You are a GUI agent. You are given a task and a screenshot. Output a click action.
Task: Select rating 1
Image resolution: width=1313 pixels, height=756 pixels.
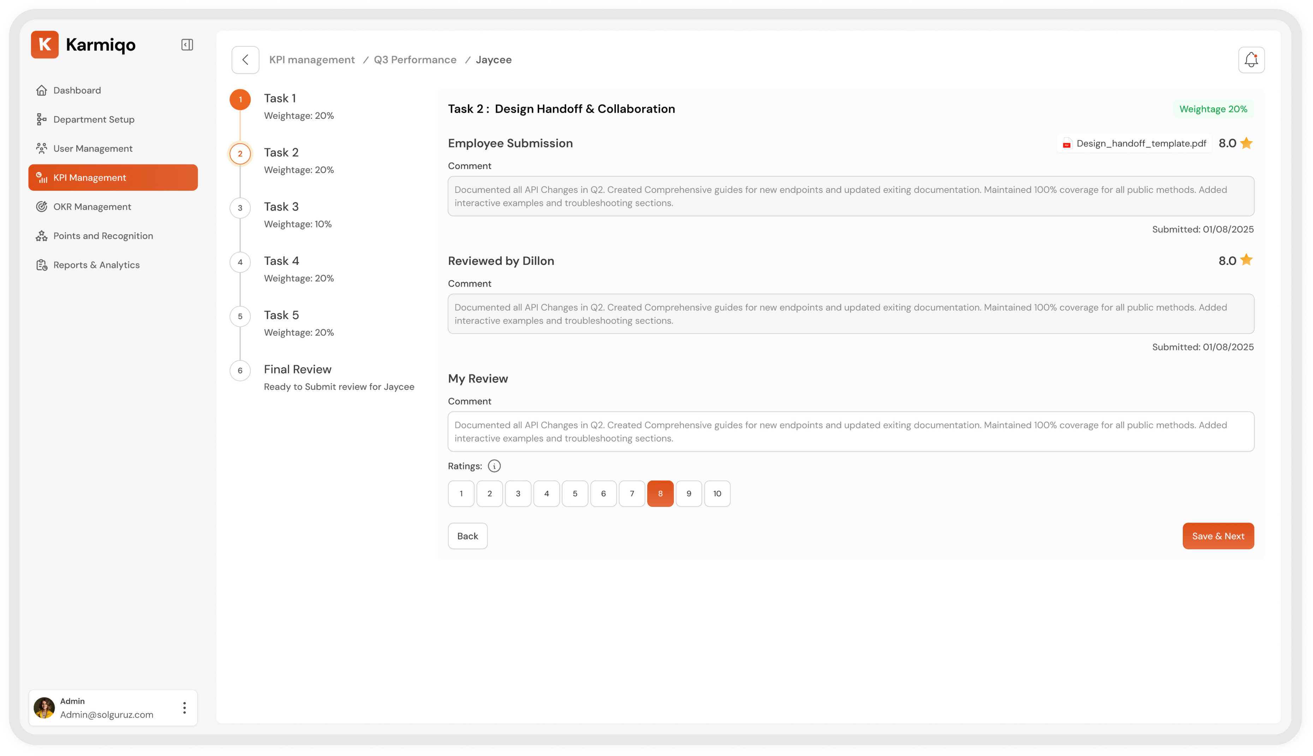(461, 493)
